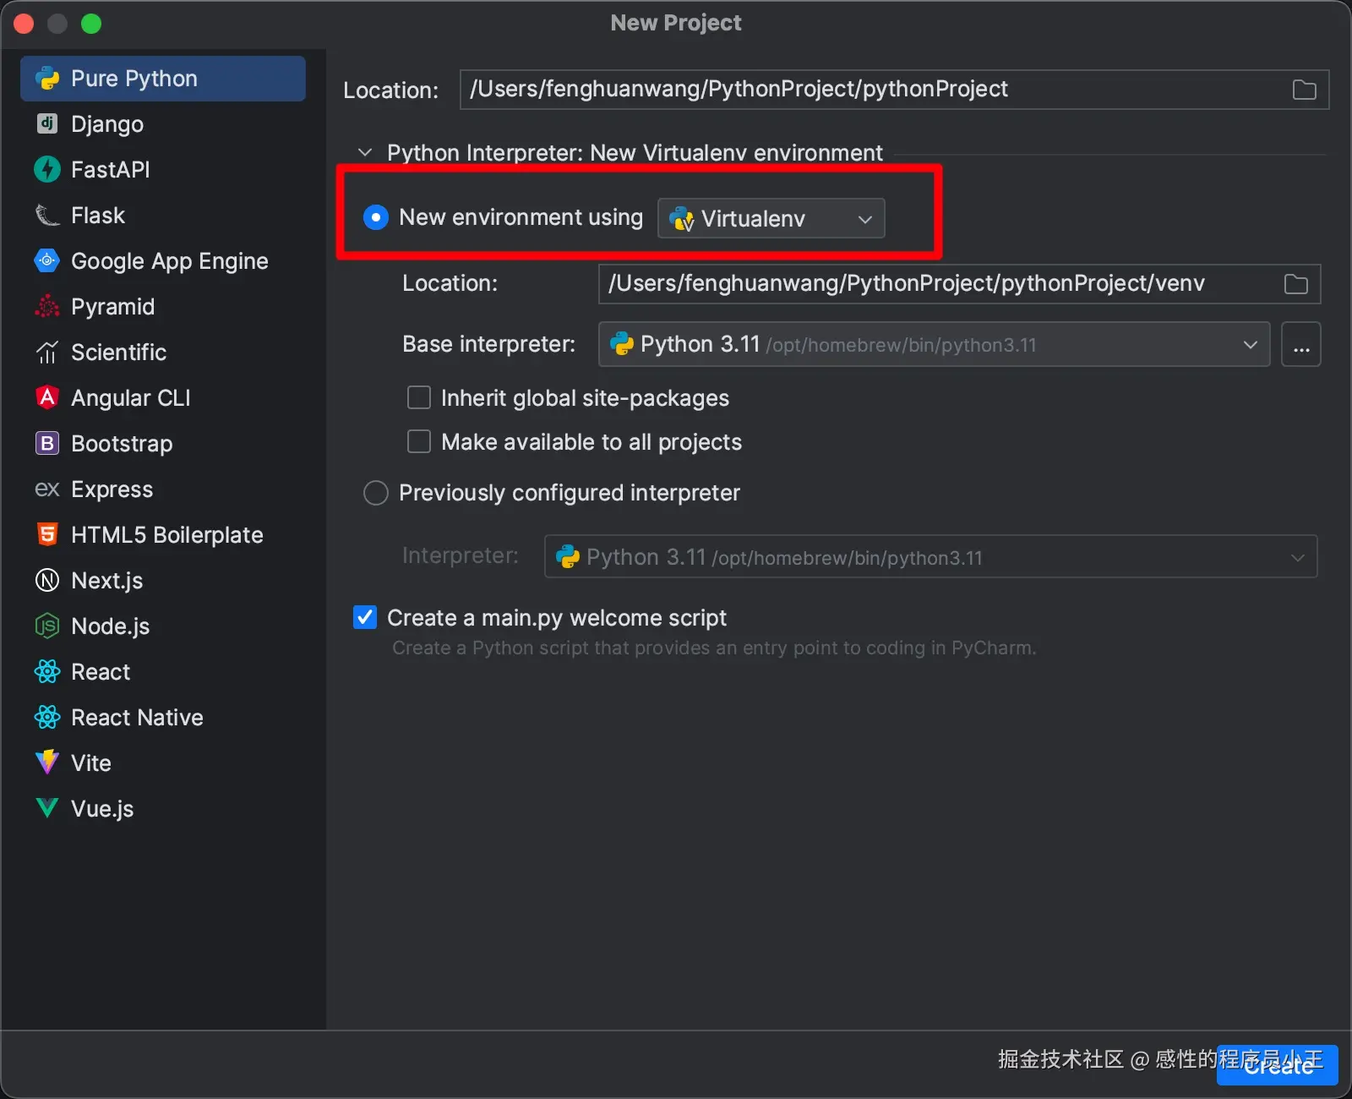The image size is (1352, 1099).
Task: Select the Vue.js logo icon
Action: [47, 808]
